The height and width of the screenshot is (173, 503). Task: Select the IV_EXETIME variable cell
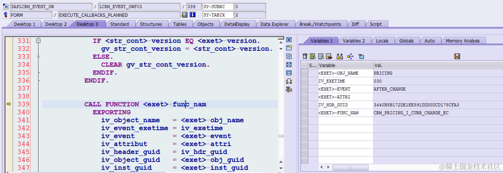(x=346, y=81)
